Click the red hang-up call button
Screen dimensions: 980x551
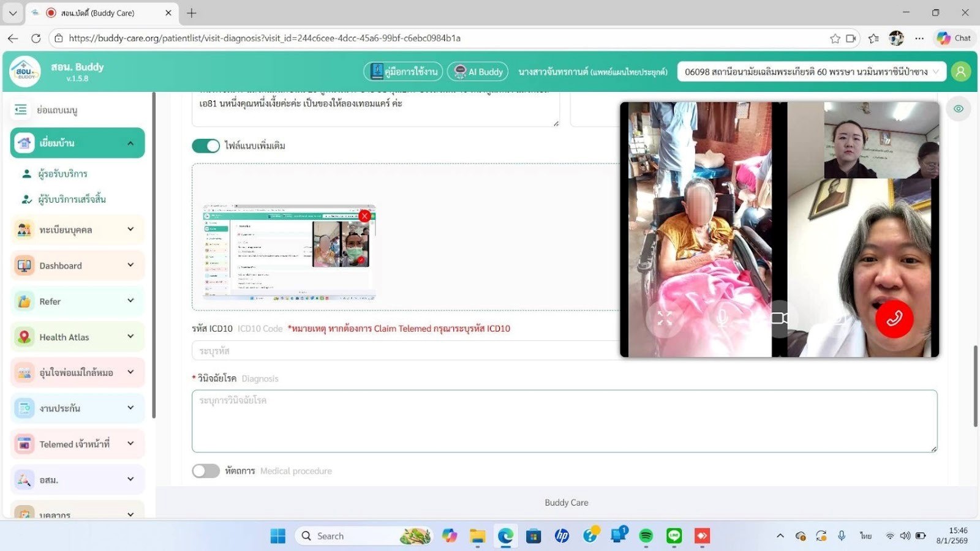894,318
